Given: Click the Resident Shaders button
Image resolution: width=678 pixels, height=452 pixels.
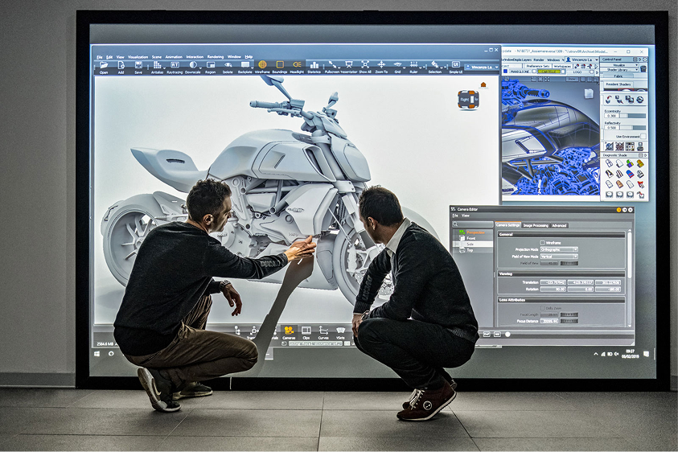Looking at the screenshot, I should (618, 84).
